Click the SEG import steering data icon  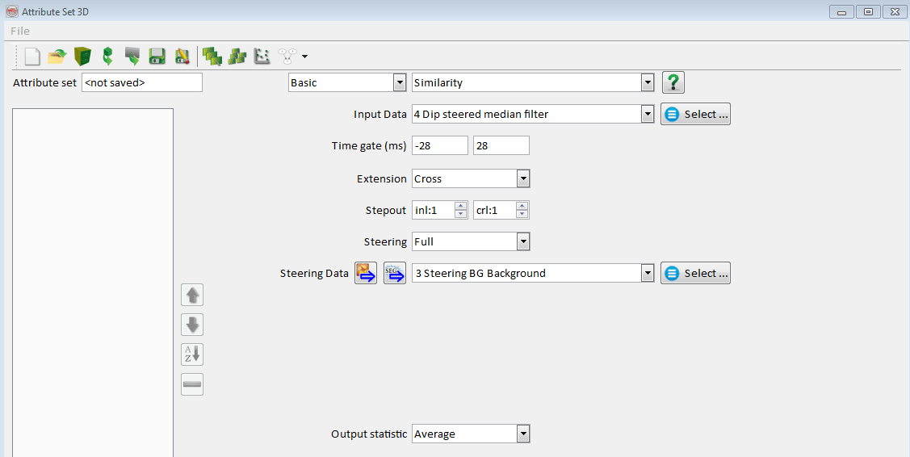[394, 274]
